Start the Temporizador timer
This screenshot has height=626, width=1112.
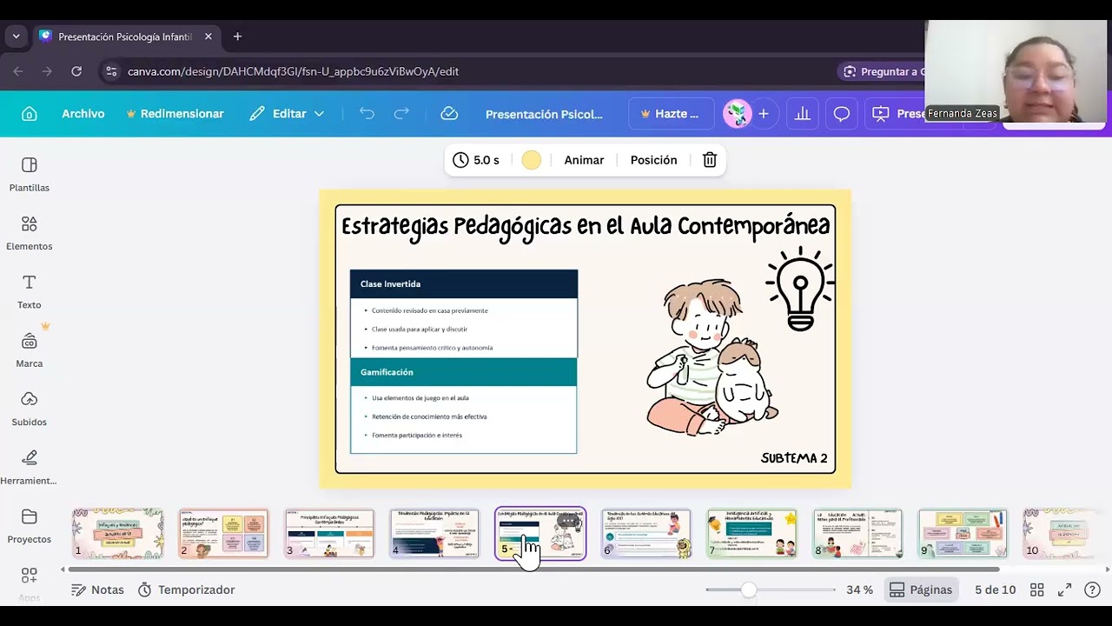click(186, 589)
